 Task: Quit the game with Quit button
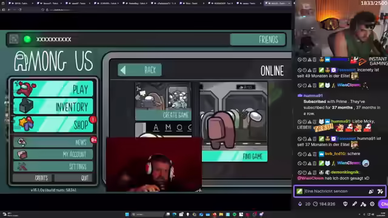[73, 178]
